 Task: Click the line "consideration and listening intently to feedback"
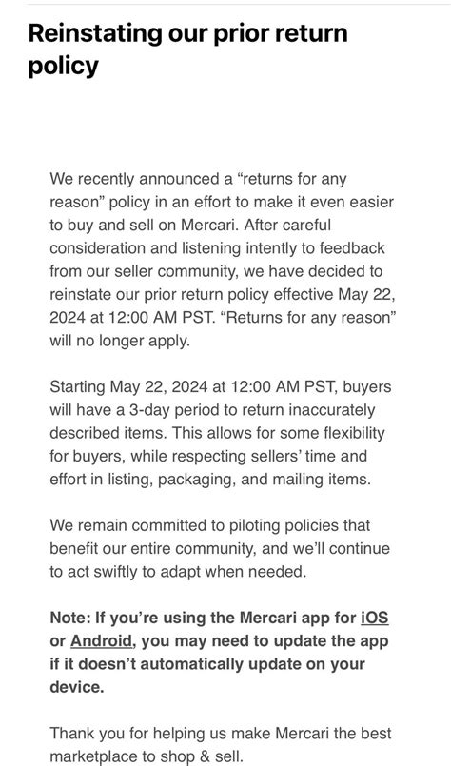(218, 248)
